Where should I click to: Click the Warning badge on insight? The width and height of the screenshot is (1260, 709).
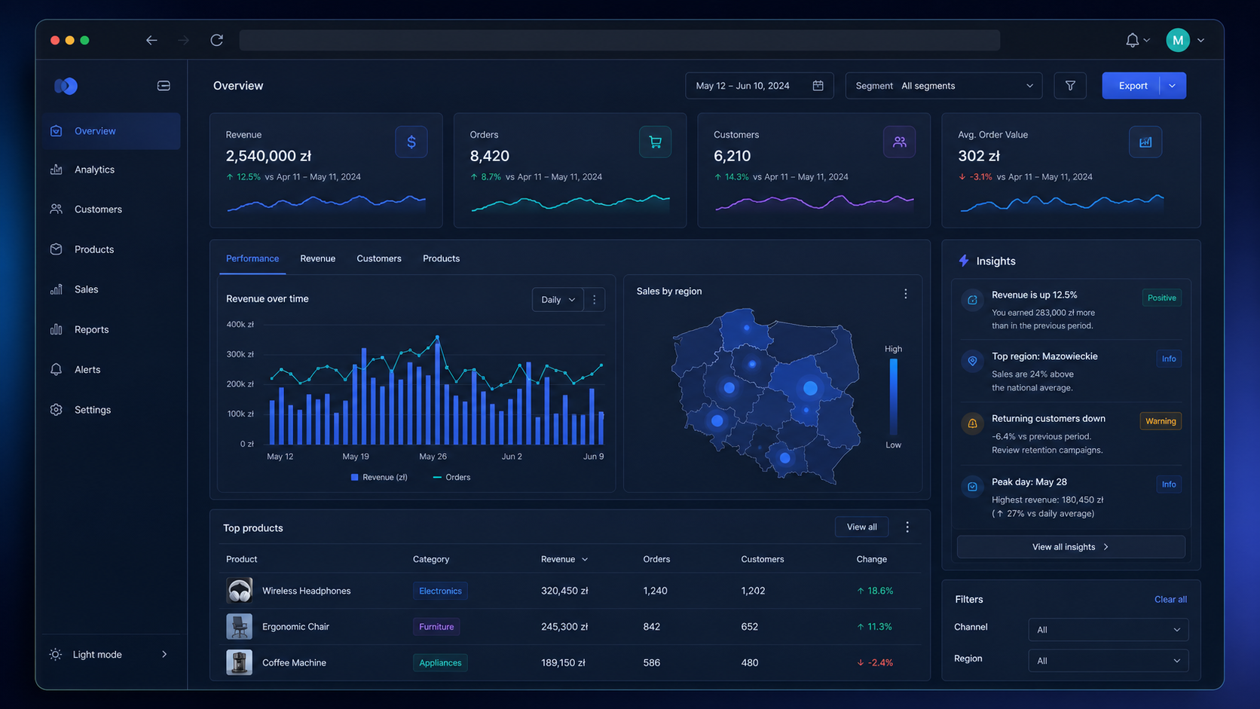pyautogui.click(x=1161, y=421)
